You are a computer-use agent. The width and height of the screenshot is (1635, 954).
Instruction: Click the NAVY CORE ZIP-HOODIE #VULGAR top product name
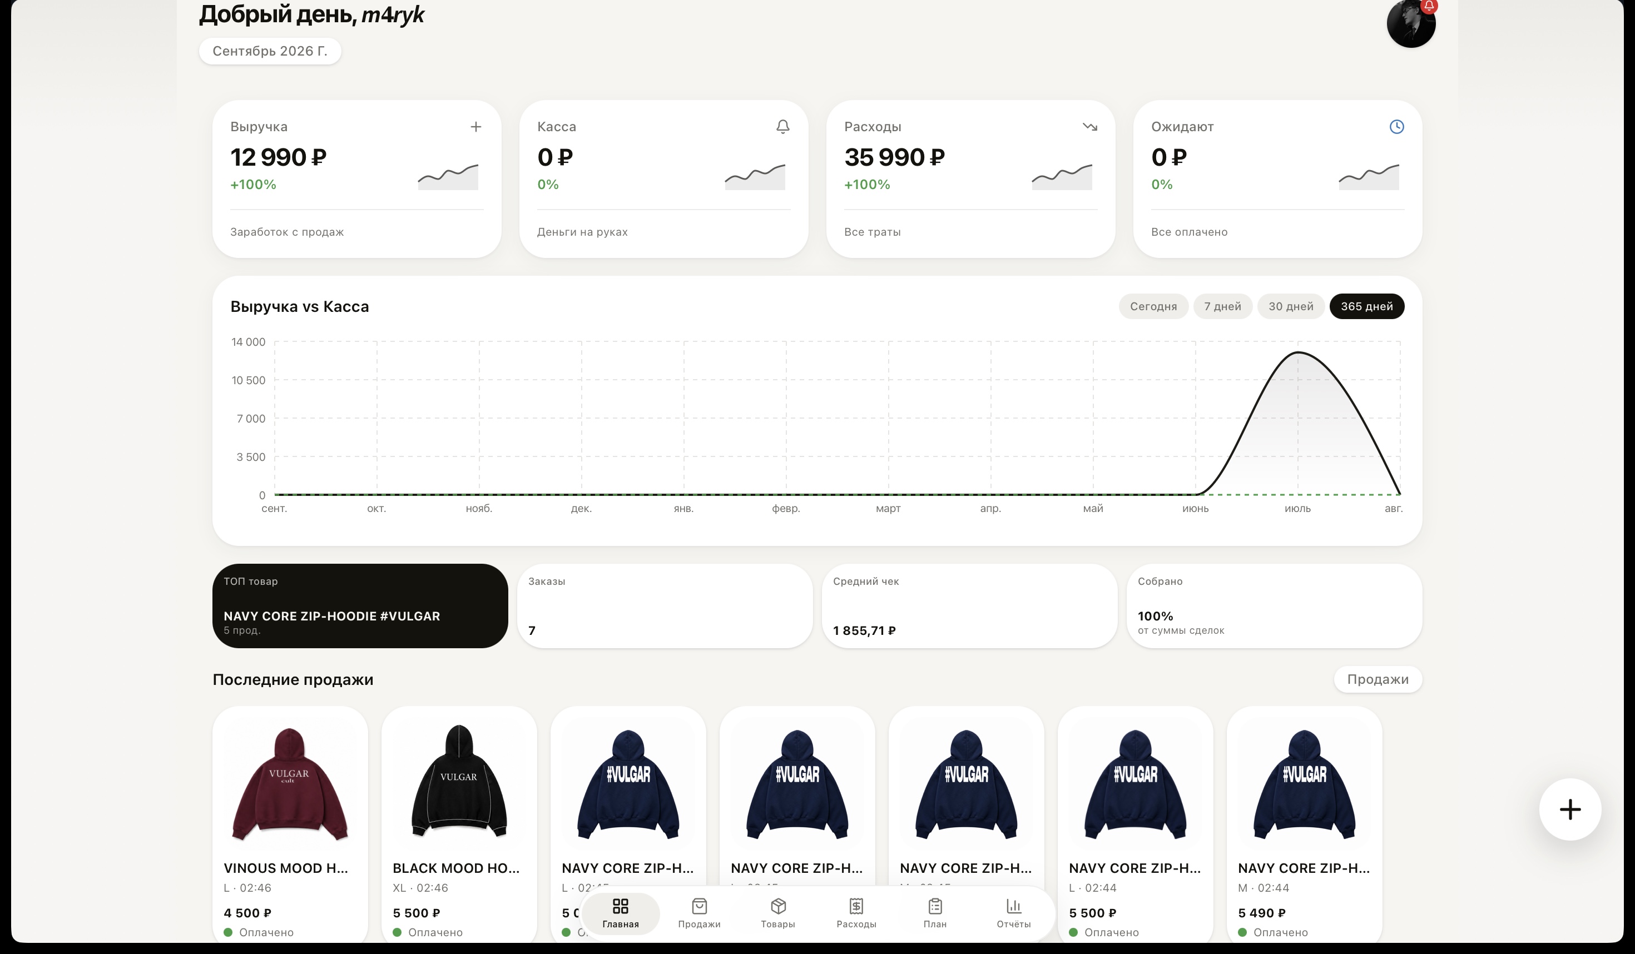(x=331, y=616)
